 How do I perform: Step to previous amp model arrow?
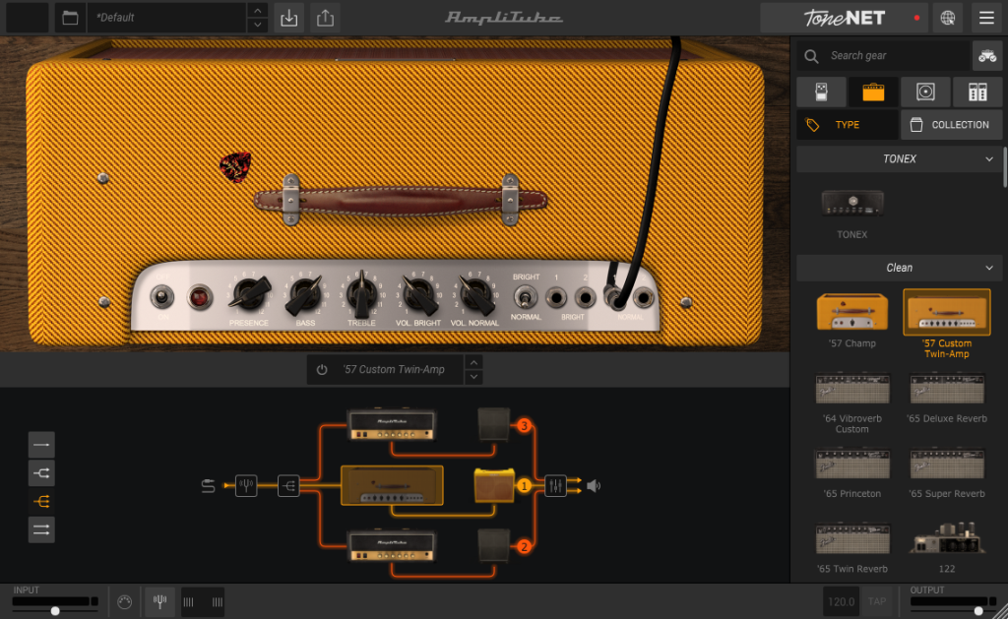tap(473, 362)
